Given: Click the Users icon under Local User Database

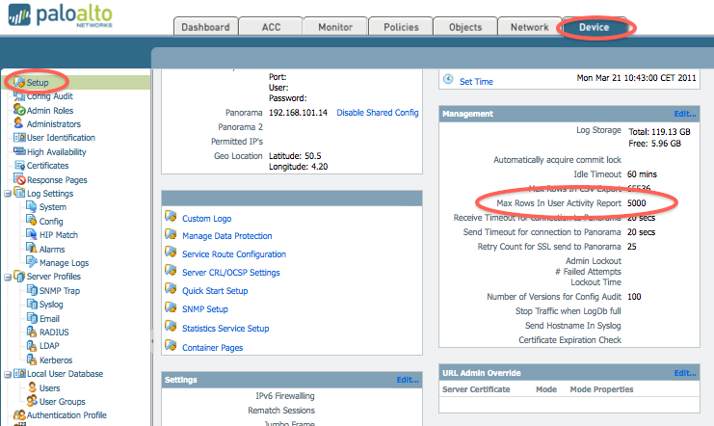Looking at the screenshot, I should [32, 387].
